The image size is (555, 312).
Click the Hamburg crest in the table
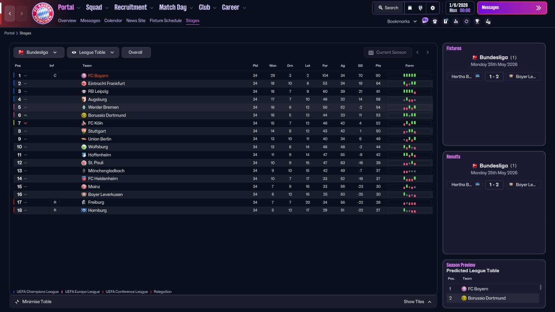pos(84,210)
